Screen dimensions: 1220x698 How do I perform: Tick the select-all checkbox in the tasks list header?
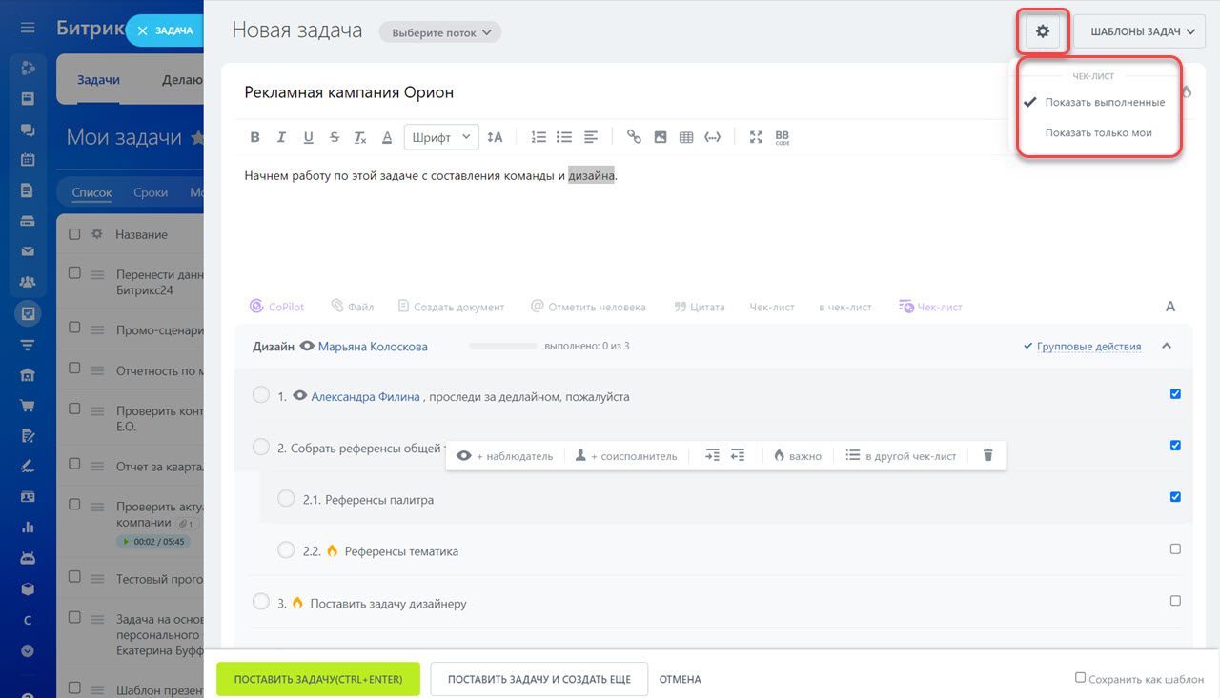pyautogui.click(x=74, y=233)
